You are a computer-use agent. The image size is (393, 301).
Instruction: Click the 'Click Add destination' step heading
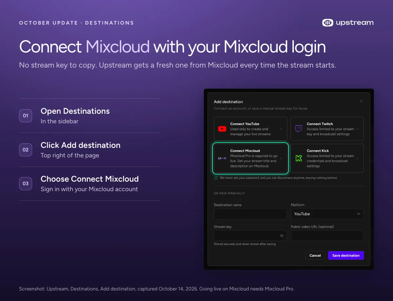point(81,145)
